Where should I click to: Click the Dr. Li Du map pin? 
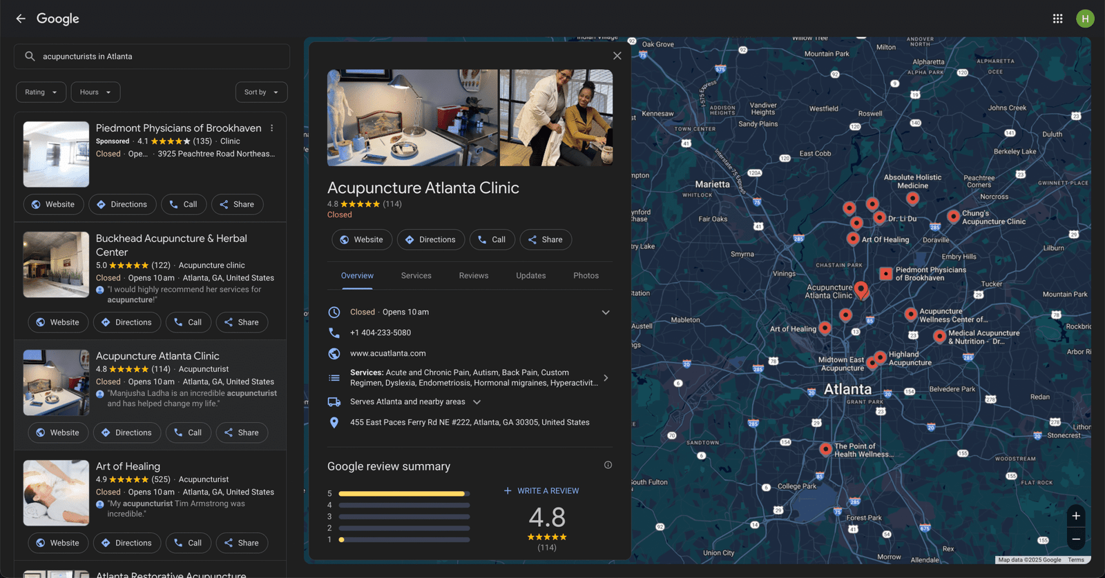[x=879, y=217]
